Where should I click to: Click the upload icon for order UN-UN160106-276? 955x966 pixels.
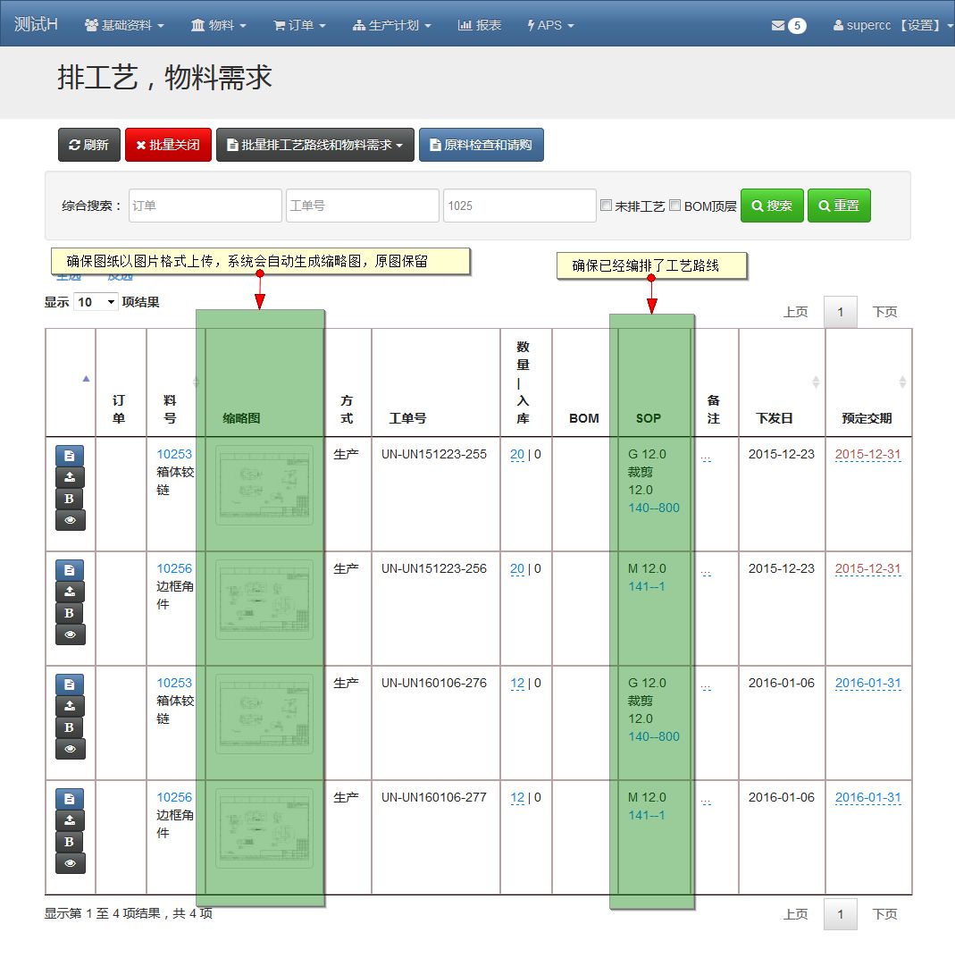click(x=70, y=706)
